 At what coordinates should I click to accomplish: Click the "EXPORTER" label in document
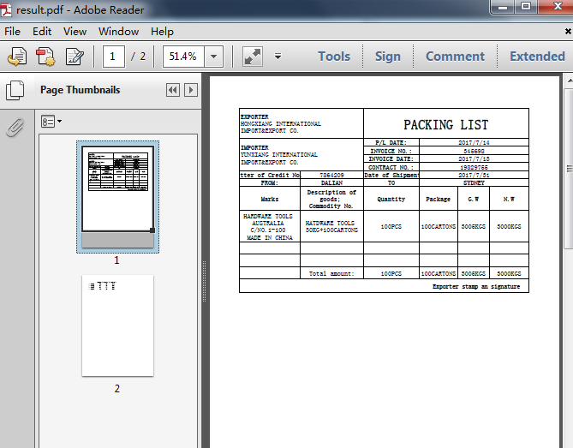[254, 117]
